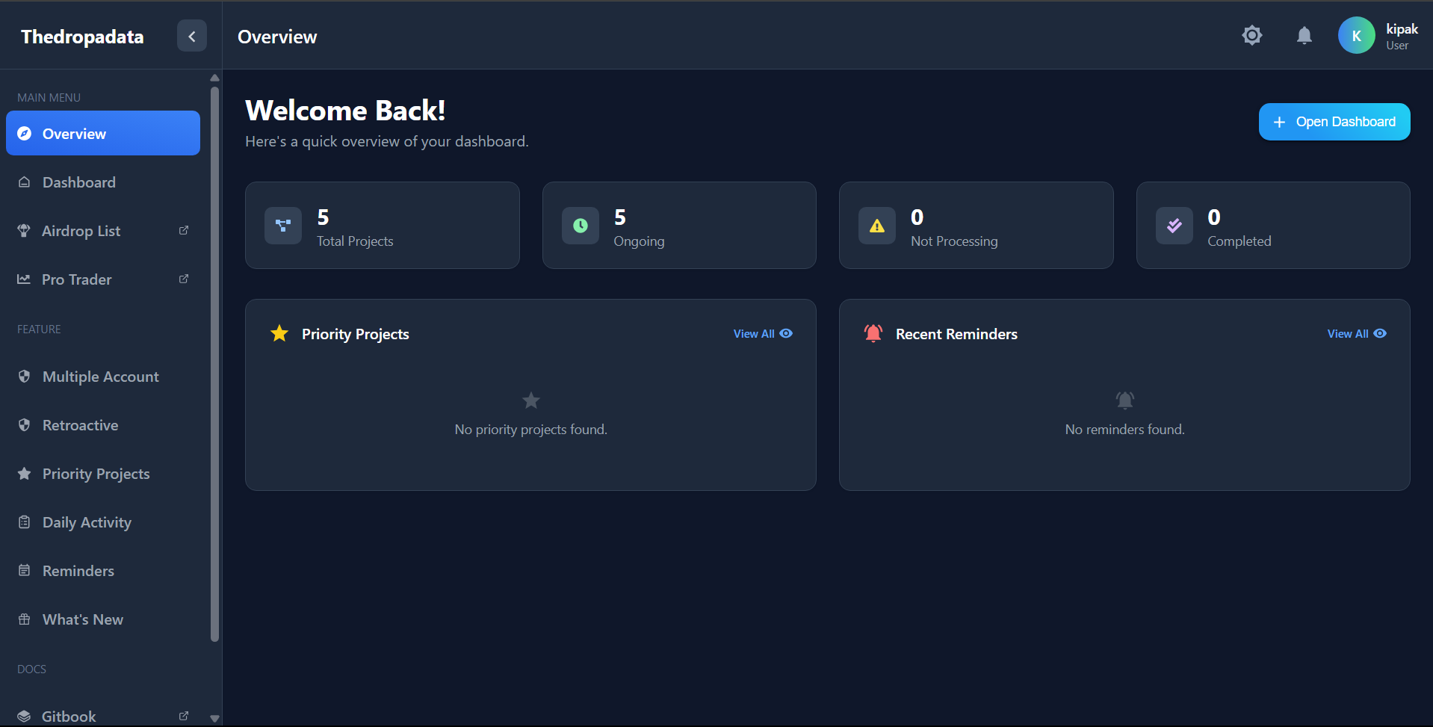Select Daily Activity in sidebar

[87, 522]
